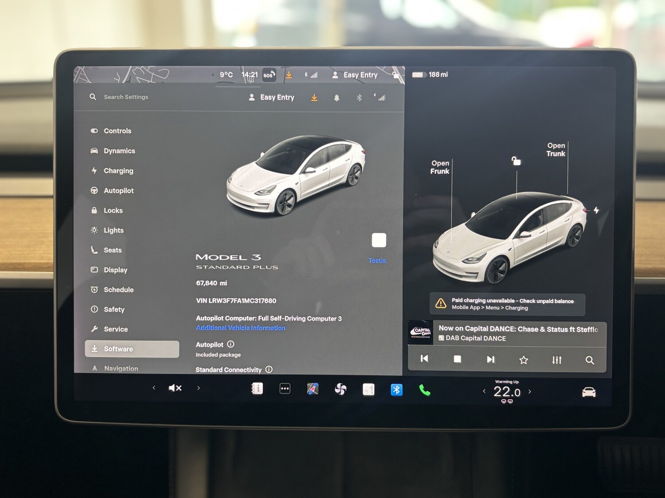Skip to next track in the media player
665x498 pixels.
(x=490, y=359)
